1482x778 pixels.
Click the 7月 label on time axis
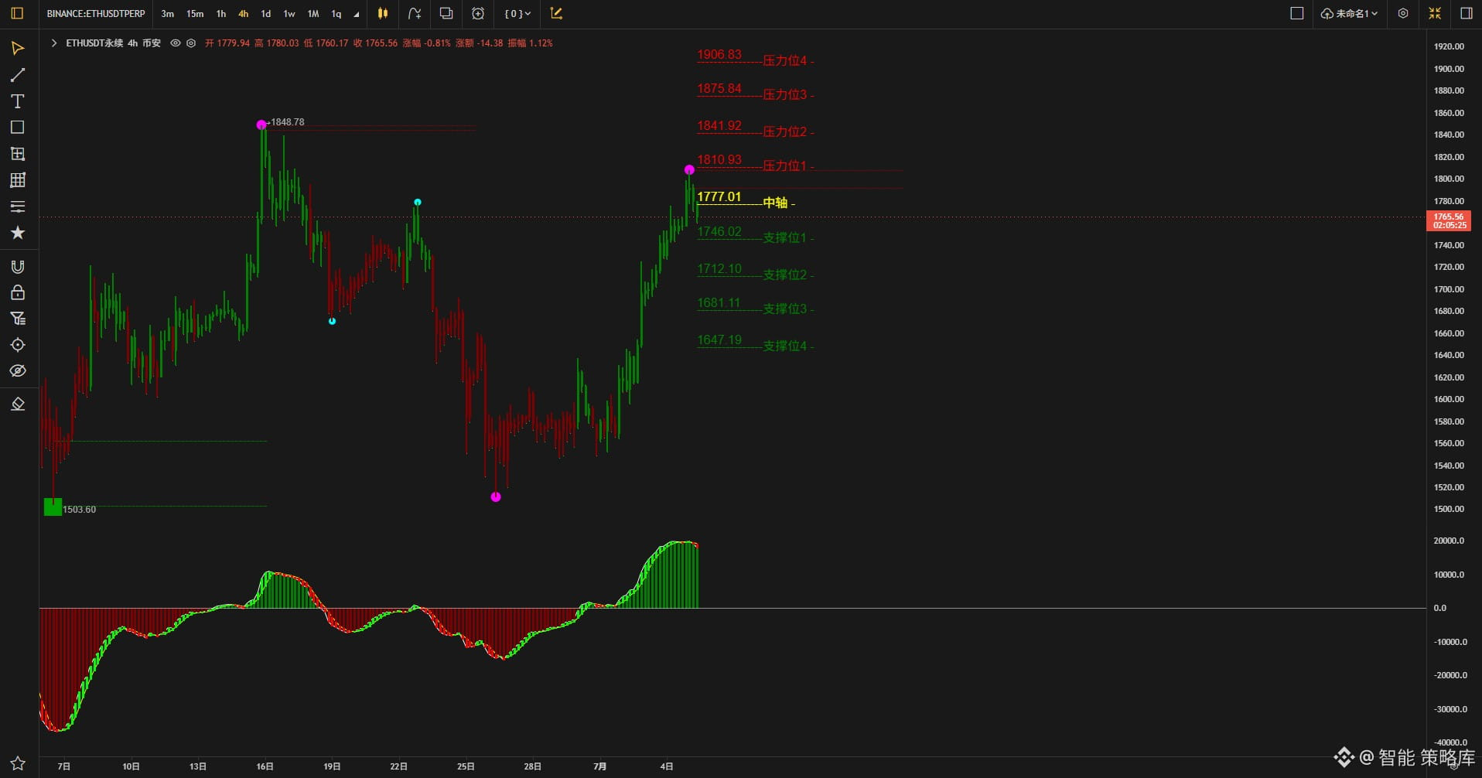(599, 766)
